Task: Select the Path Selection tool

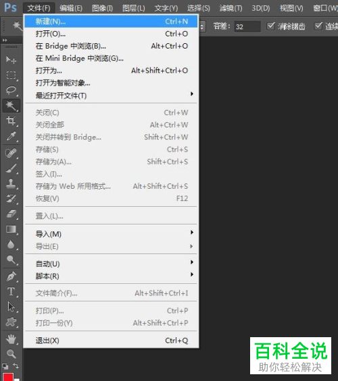Action: click(11, 307)
